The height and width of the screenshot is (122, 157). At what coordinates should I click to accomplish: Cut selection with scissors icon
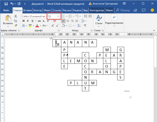(15, 16)
